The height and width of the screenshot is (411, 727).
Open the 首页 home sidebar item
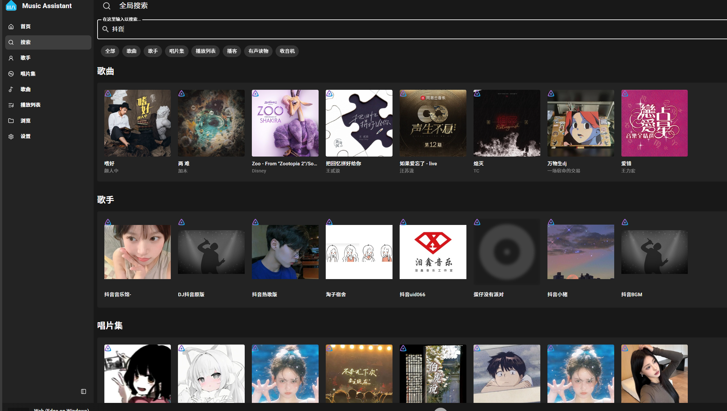(x=25, y=27)
